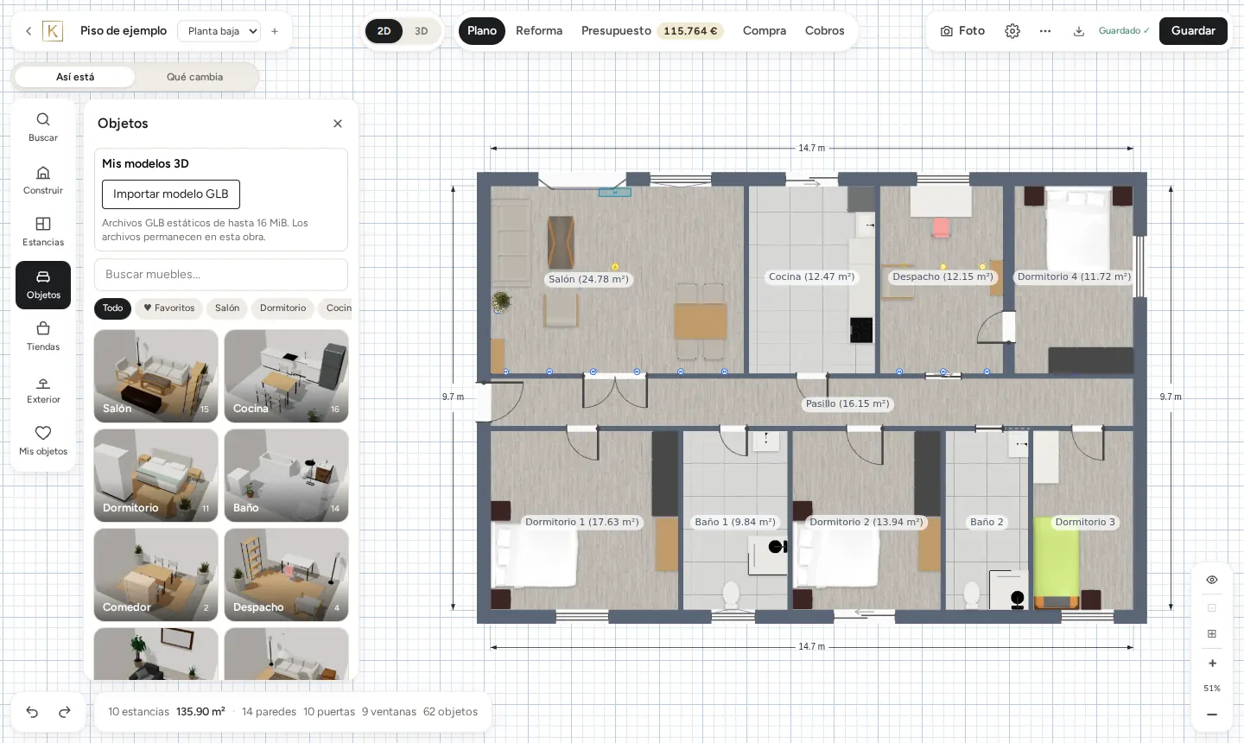This screenshot has height=743, width=1244.
Task: Open the Planta baja floor dropdown
Action: point(219,31)
